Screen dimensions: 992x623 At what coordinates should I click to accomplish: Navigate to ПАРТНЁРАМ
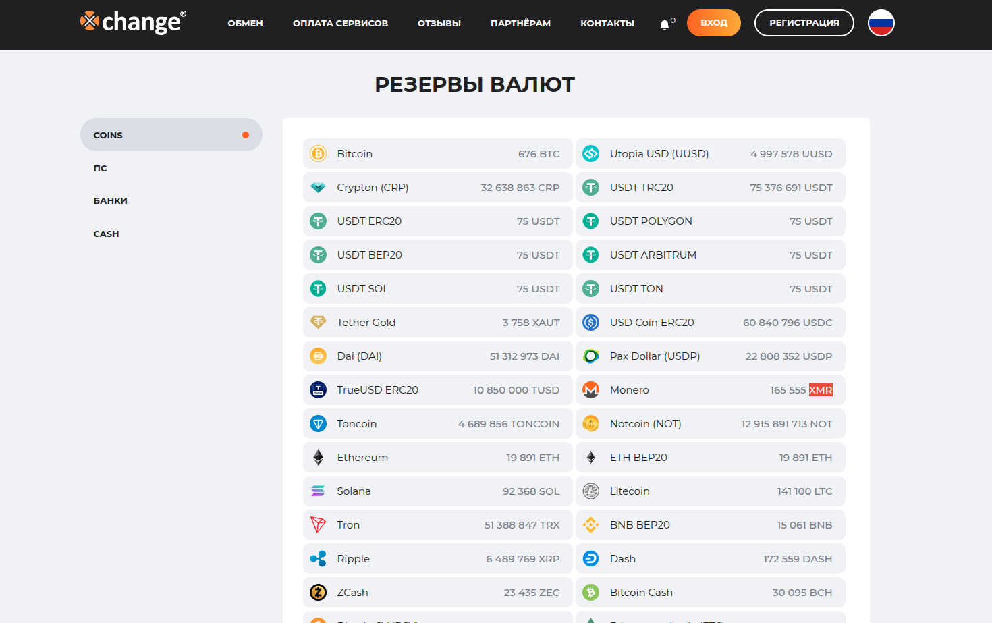click(521, 23)
